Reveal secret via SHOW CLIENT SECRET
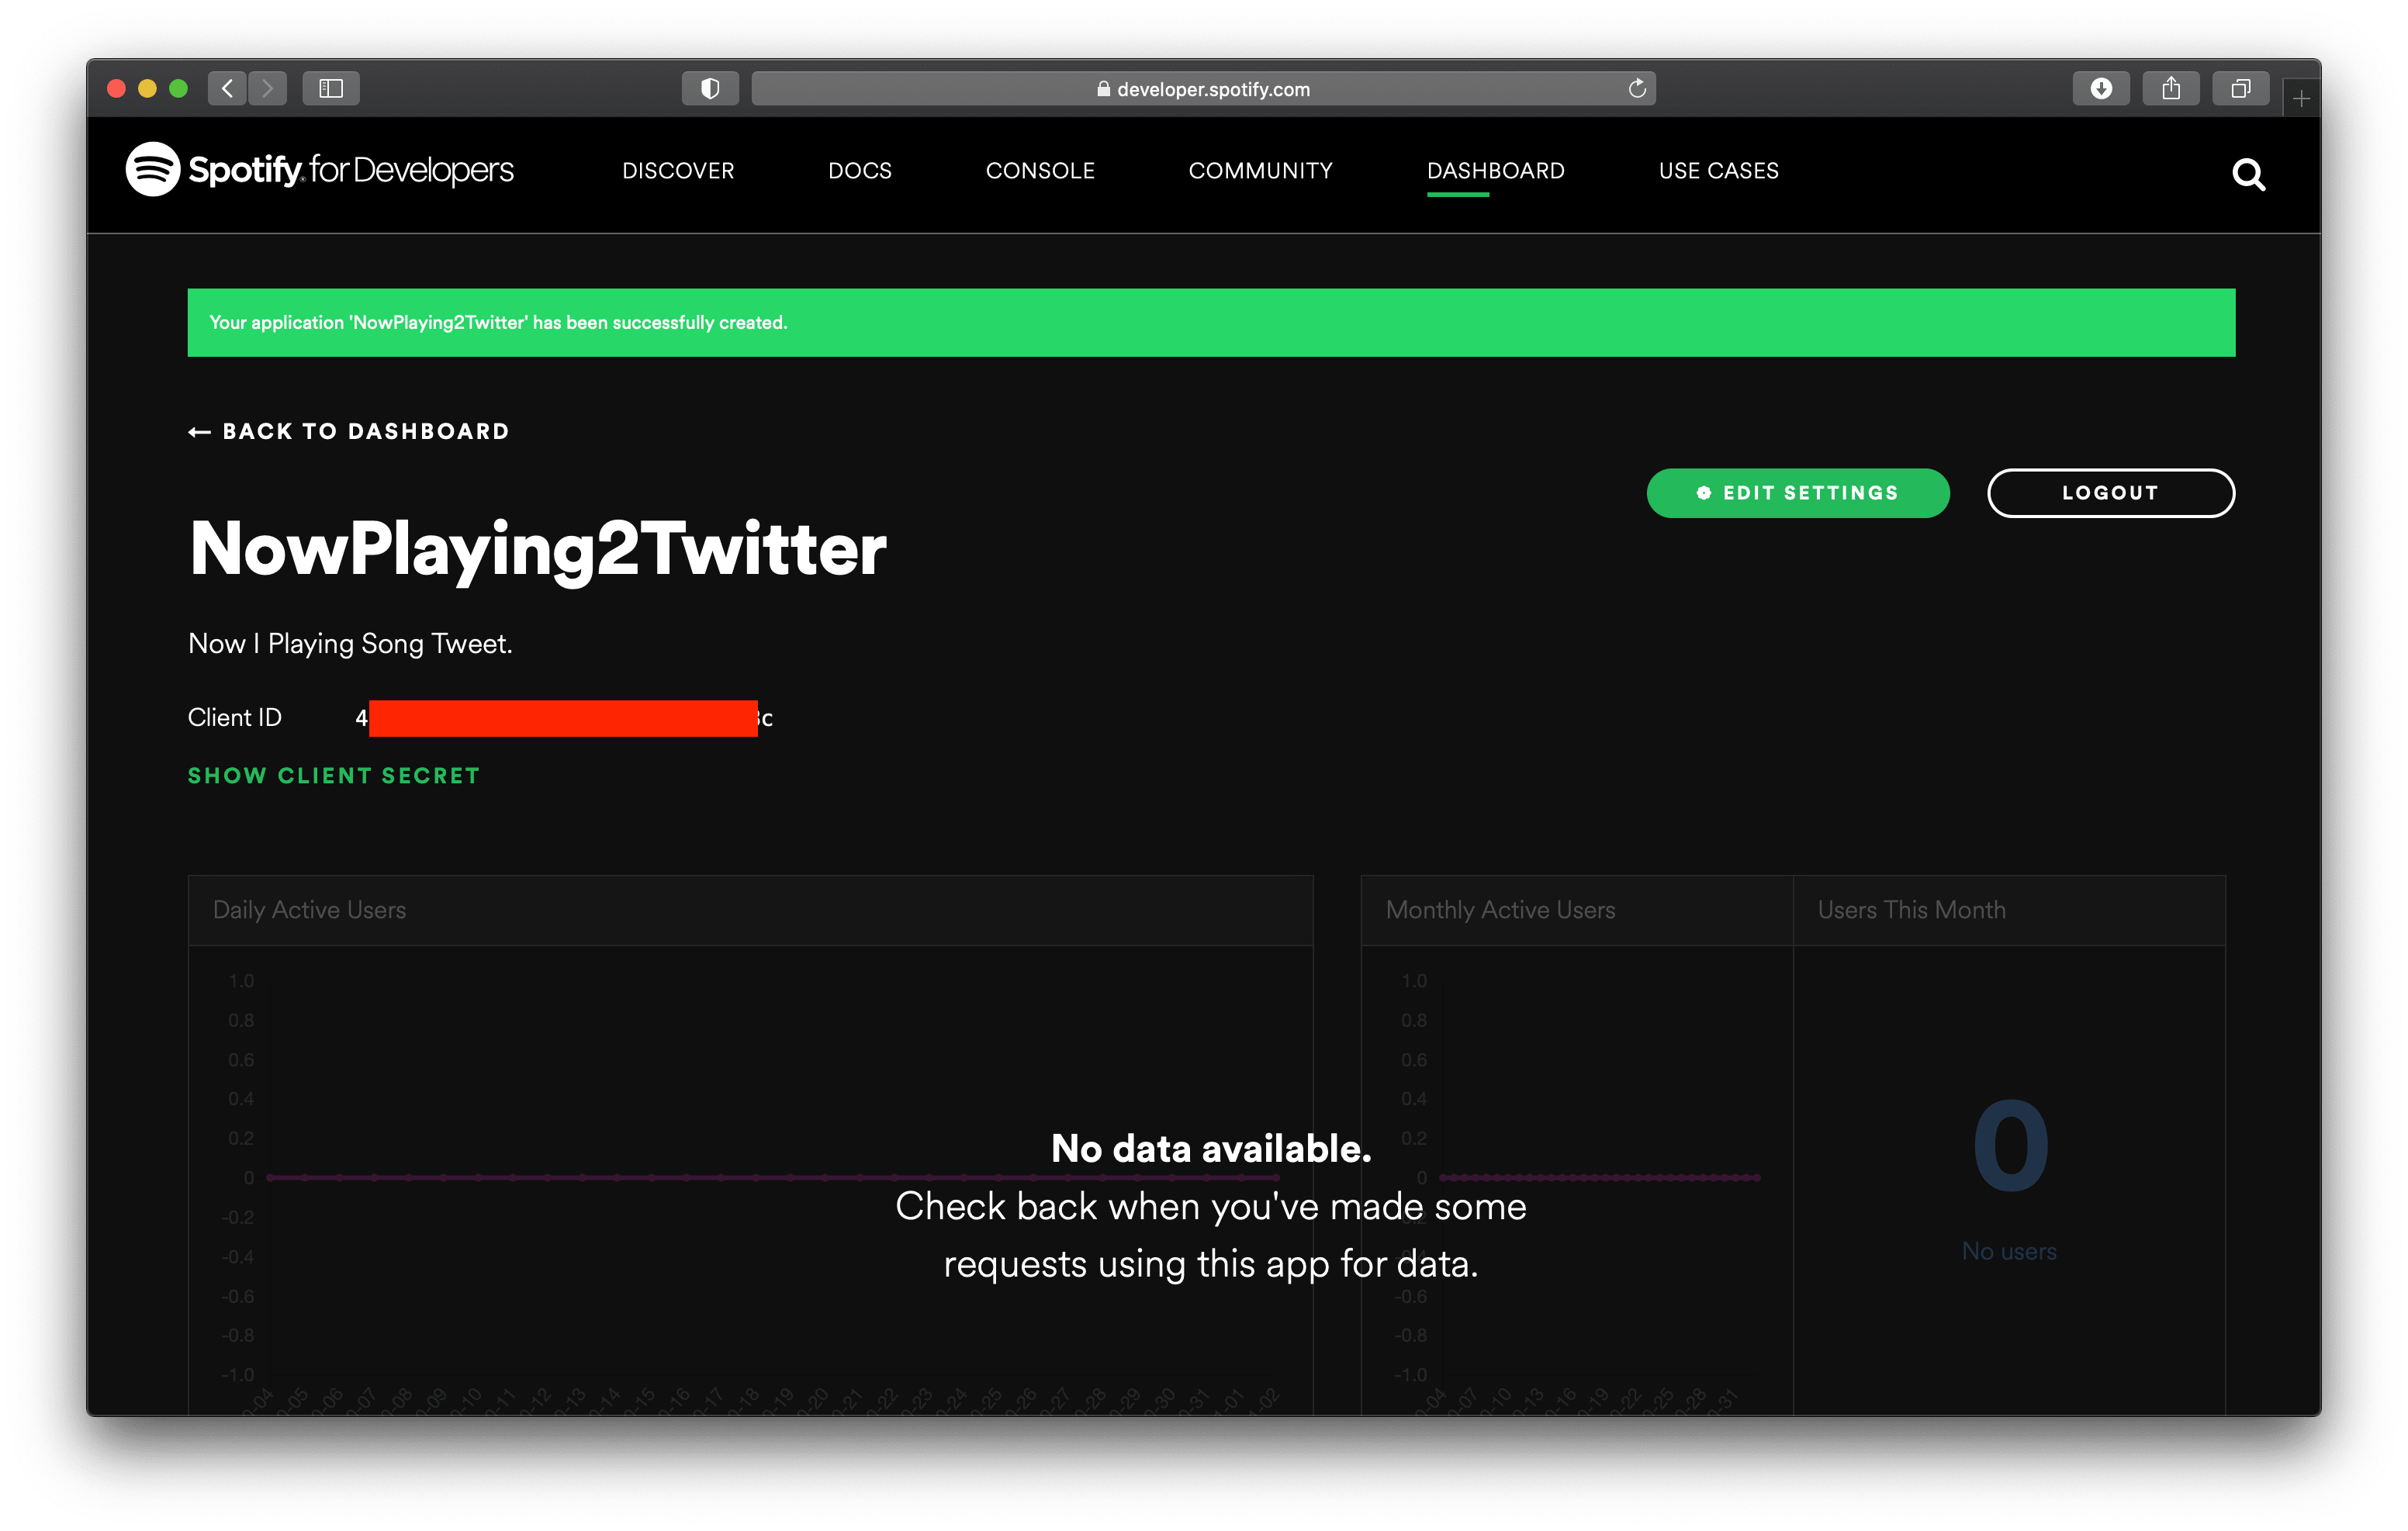 pyautogui.click(x=334, y=776)
